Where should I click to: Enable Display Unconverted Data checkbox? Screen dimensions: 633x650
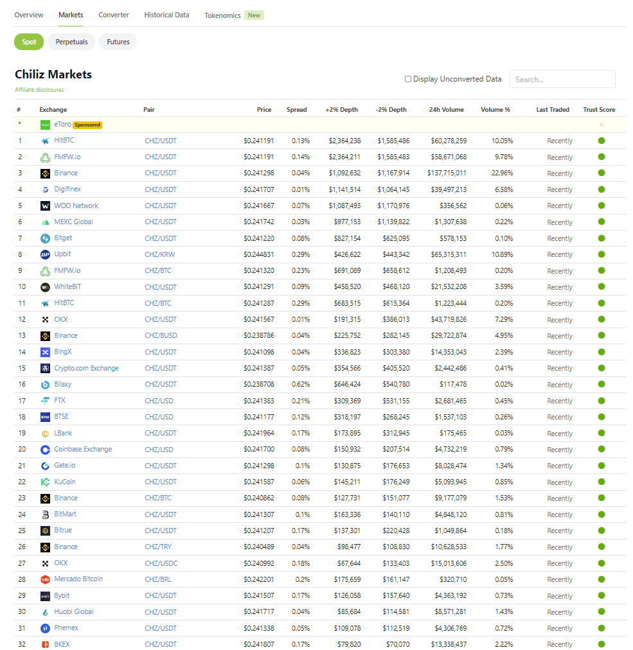pos(408,79)
